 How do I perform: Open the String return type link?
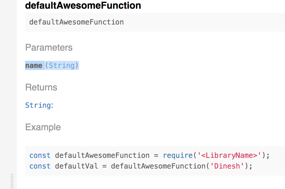click(38, 105)
